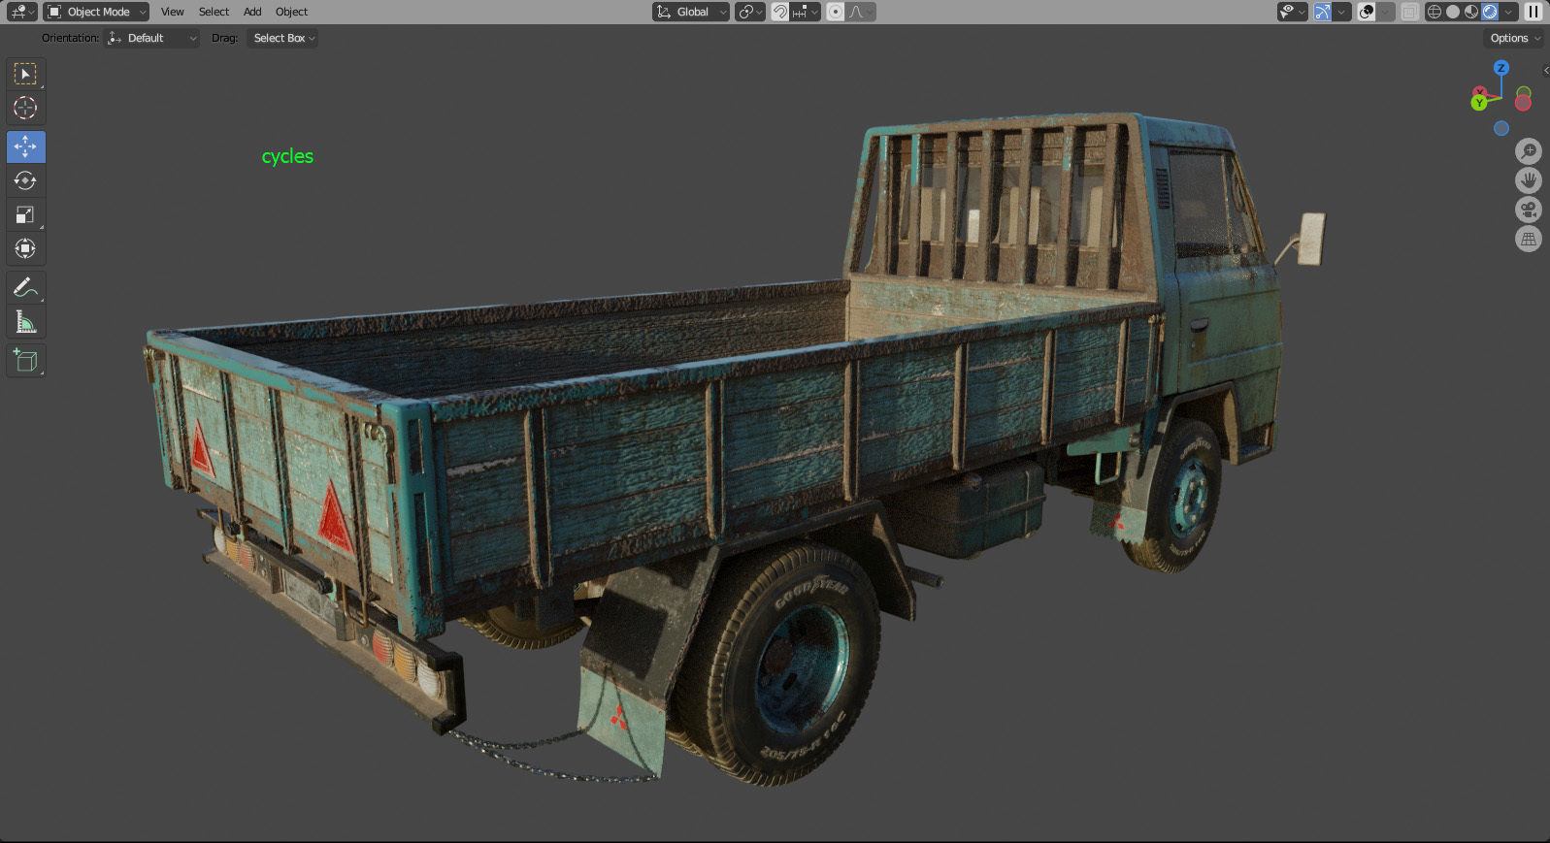This screenshot has height=843, width=1550.
Task: Open the Options popover
Action: [x=1514, y=38]
